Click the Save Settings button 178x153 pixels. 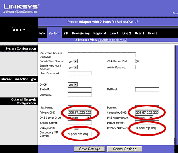(89, 149)
